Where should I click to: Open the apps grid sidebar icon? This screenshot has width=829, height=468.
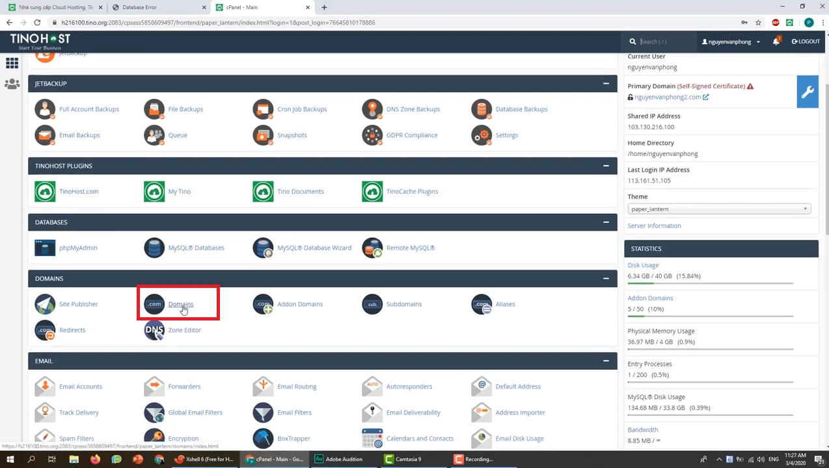tap(12, 63)
